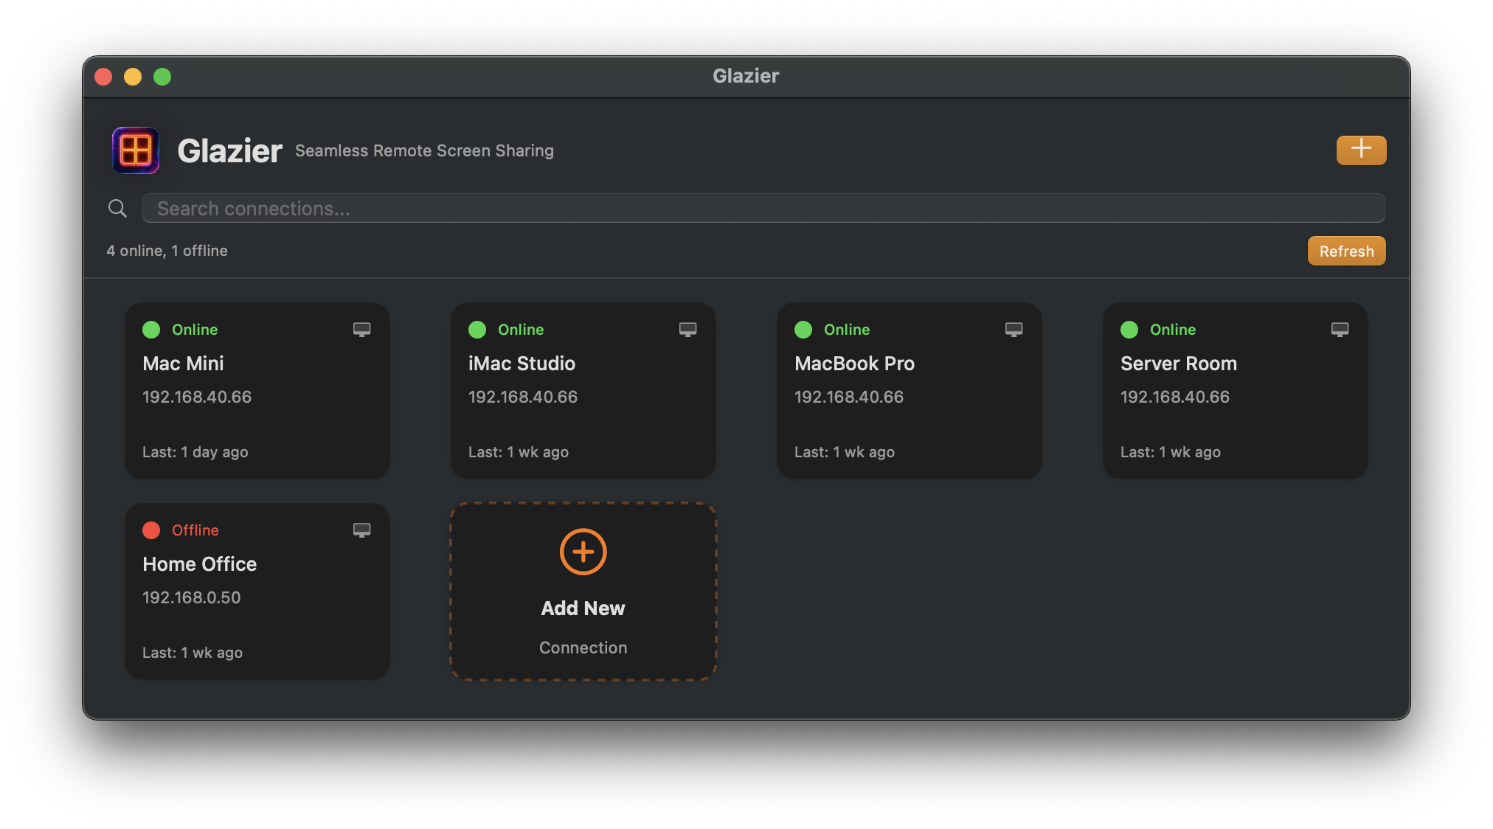1493x829 pixels.
Task: Click the monitor icon on the Home Office card
Action: tap(362, 530)
